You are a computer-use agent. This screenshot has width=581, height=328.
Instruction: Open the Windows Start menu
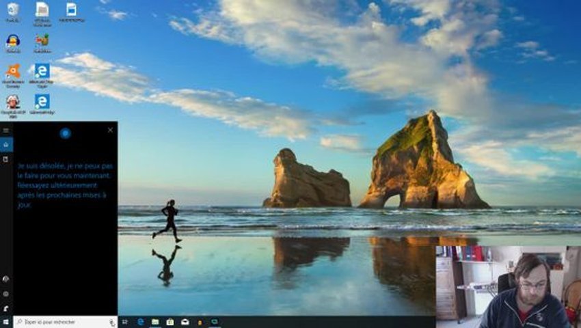[6, 322]
